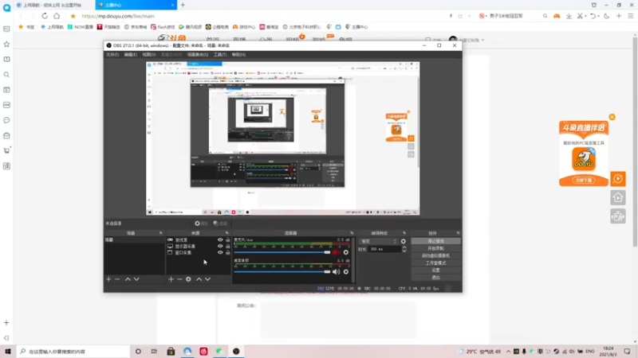Open a new browser tab with the plus button
The height and width of the screenshot is (358, 638).
tap(183, 5)
